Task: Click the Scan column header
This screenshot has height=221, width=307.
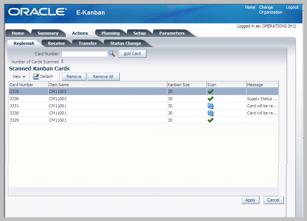Action: click(x=227, y=85)
